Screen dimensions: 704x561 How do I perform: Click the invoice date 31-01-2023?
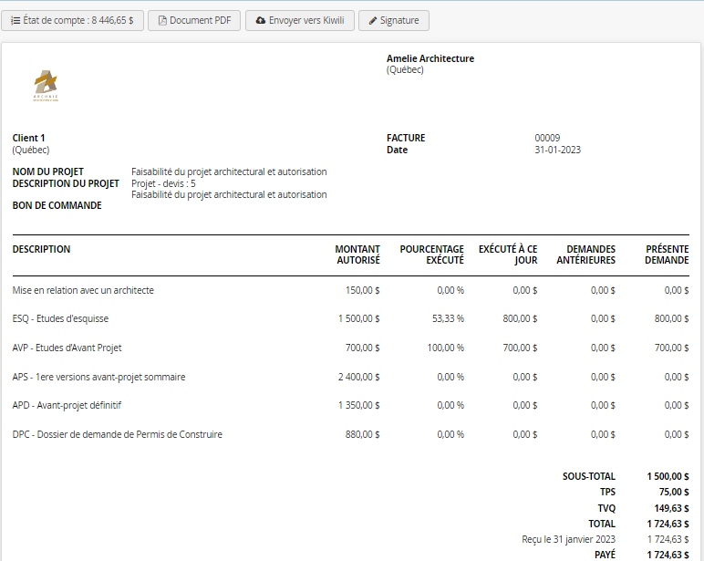click(x=557, y=150)
